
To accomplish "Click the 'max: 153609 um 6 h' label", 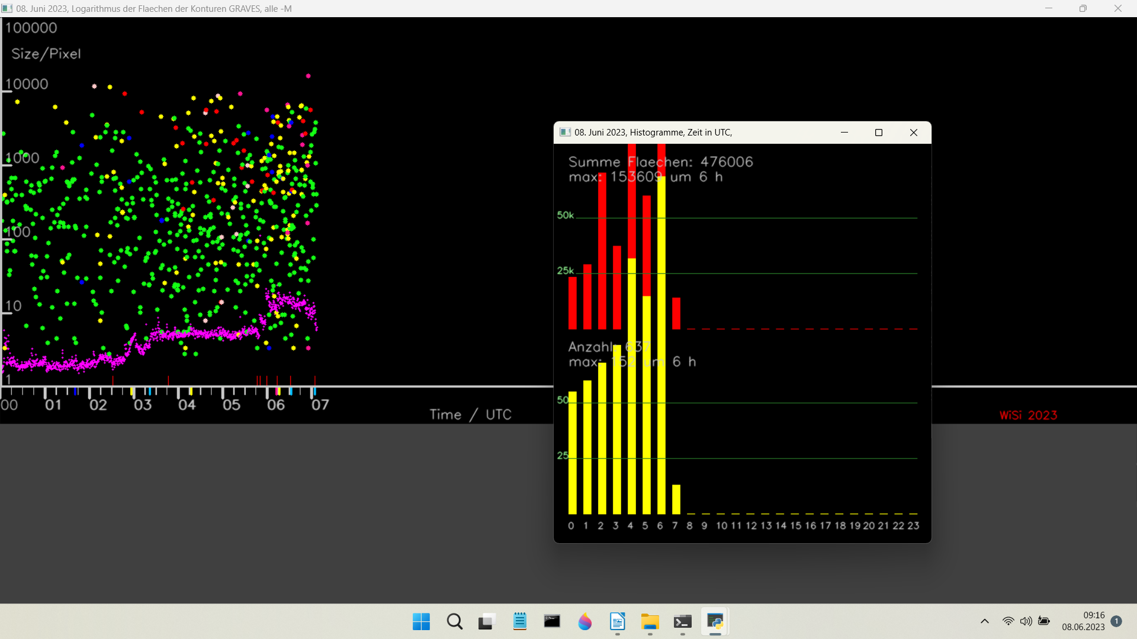I will coord(645,177).
